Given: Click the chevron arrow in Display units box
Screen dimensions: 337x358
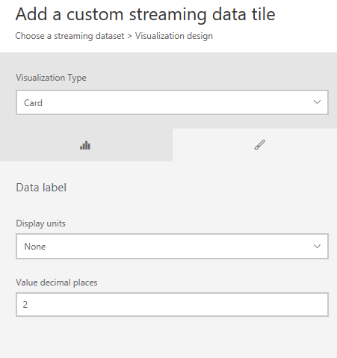Looking at the screenshot, I should [317, 247].
